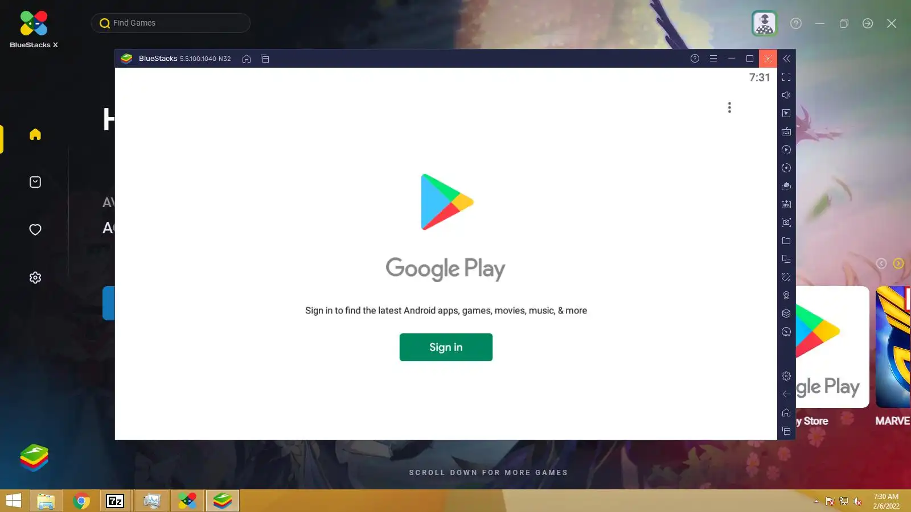
Task: Open BlueStacks X settings gear in left sidebar
Action: pos(35,278)
